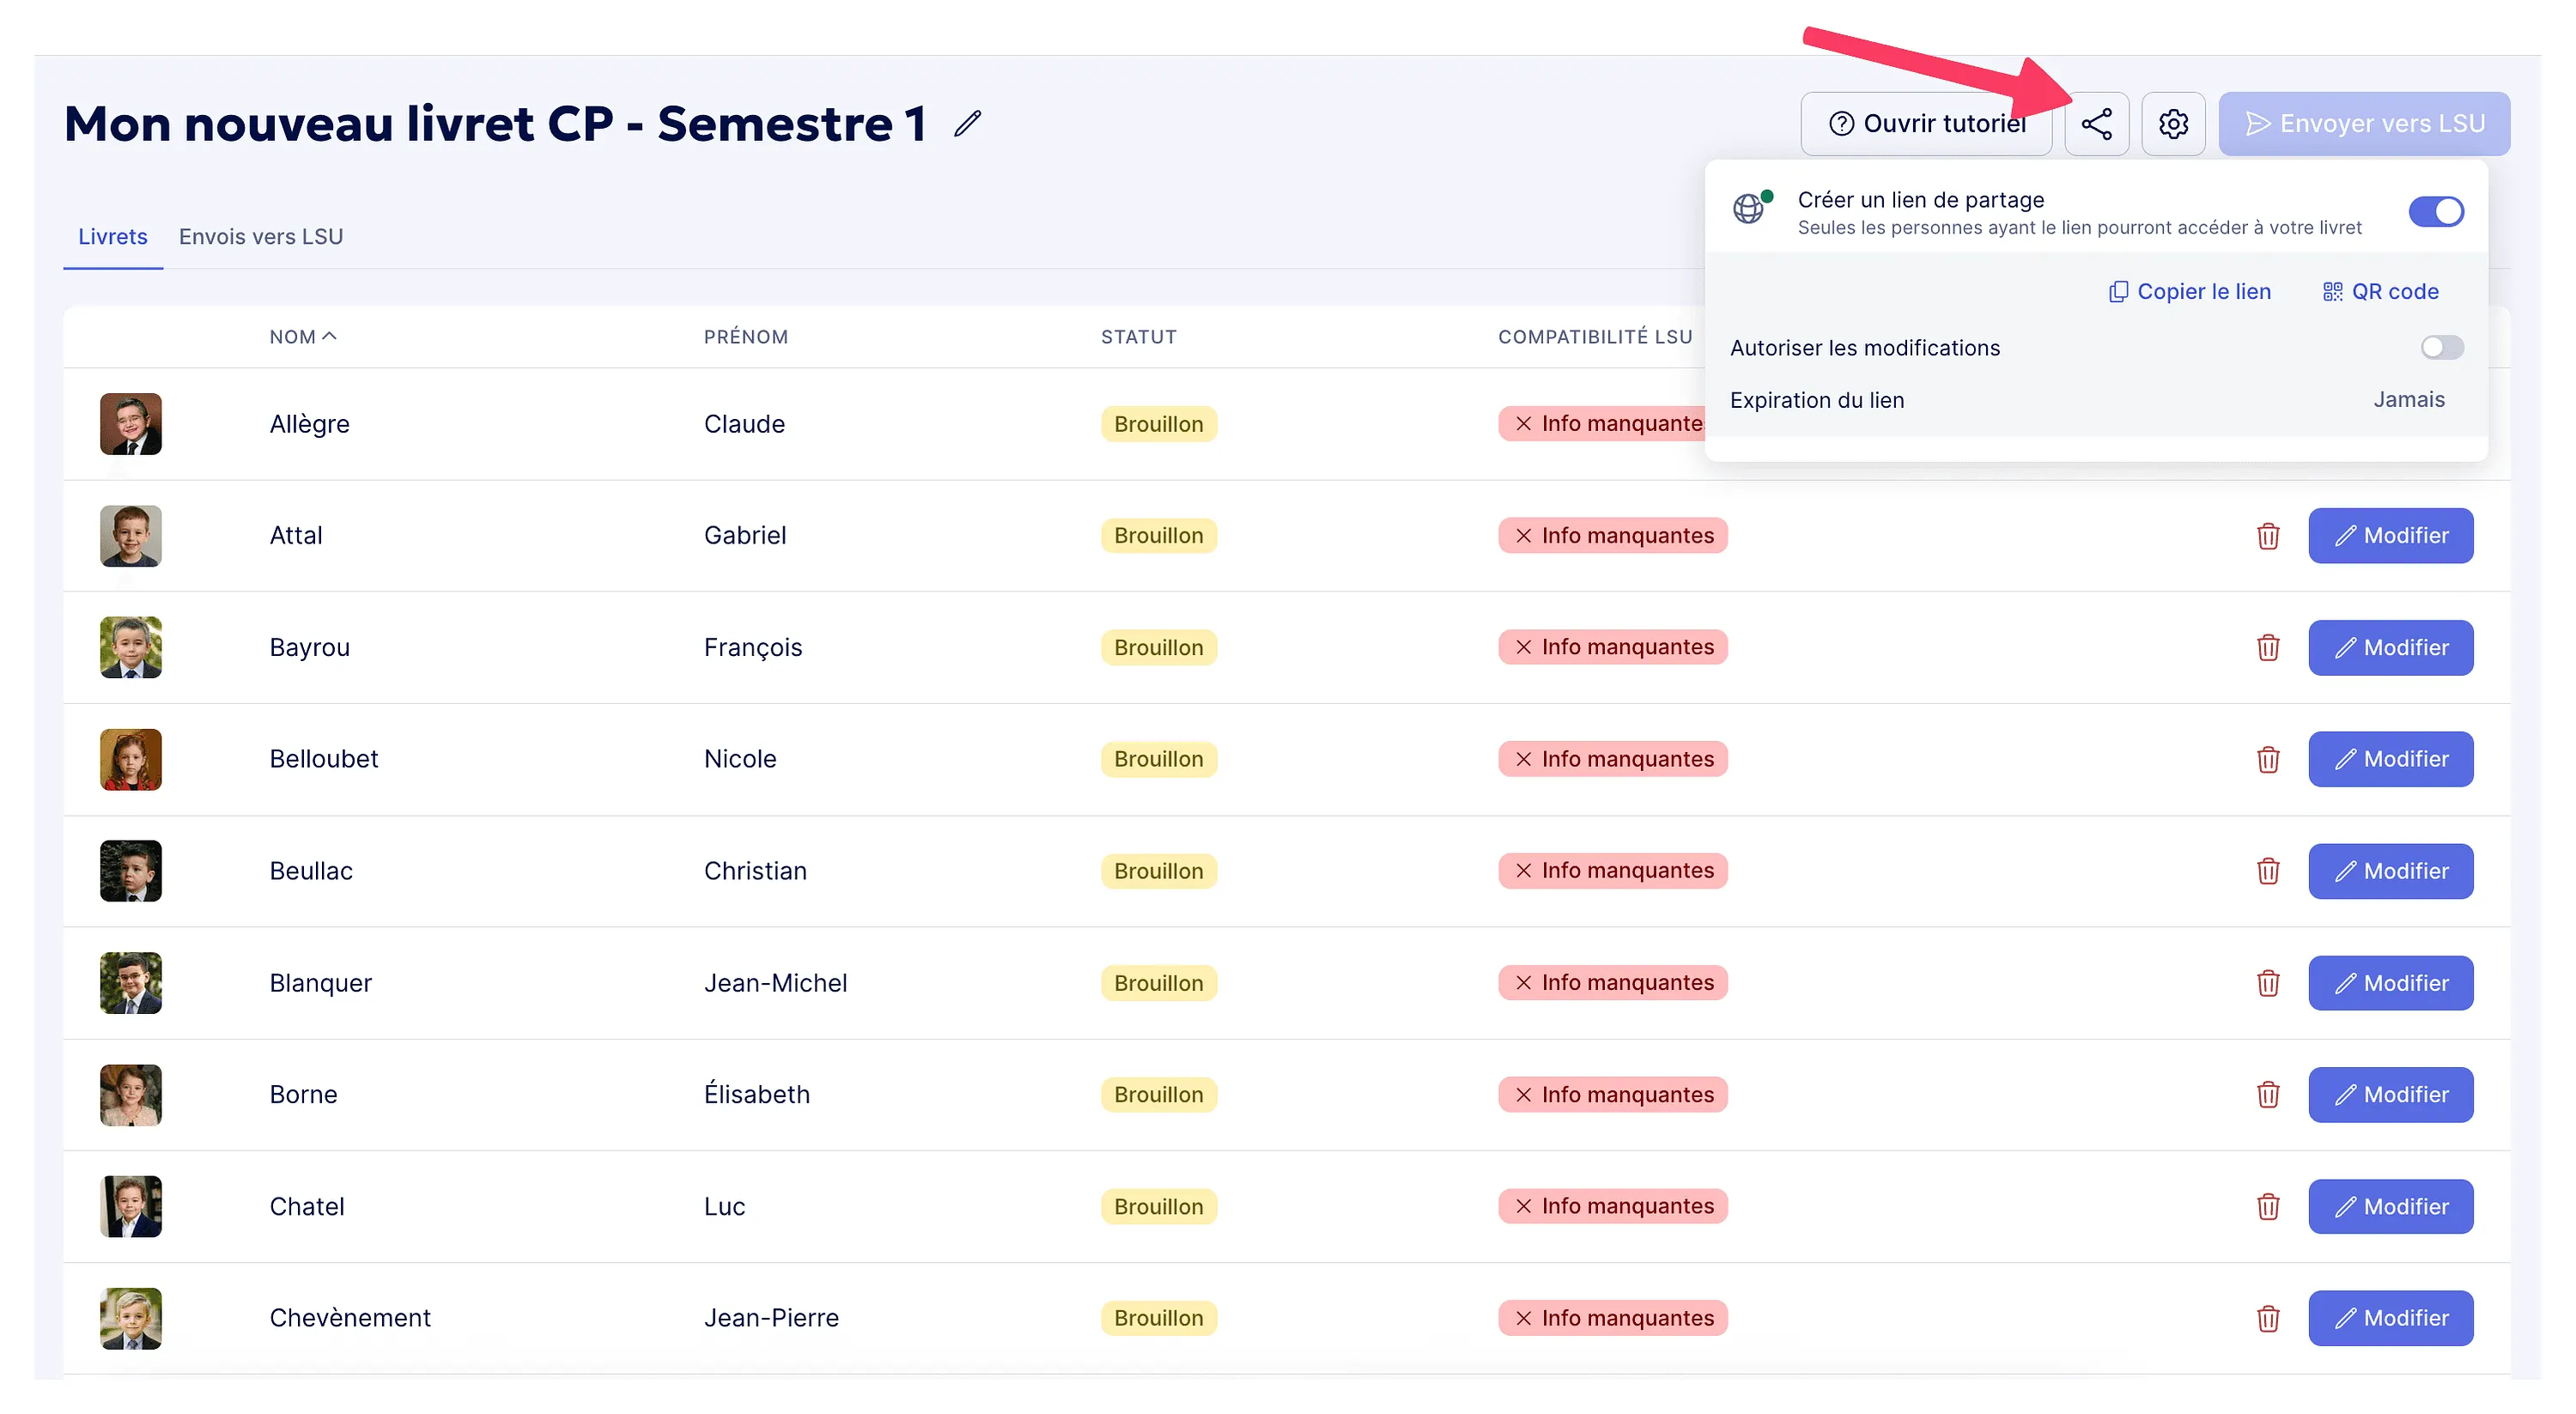Click Modifier for Beullac Christian
The image size is (2576, 1414).
(2390, 871)
